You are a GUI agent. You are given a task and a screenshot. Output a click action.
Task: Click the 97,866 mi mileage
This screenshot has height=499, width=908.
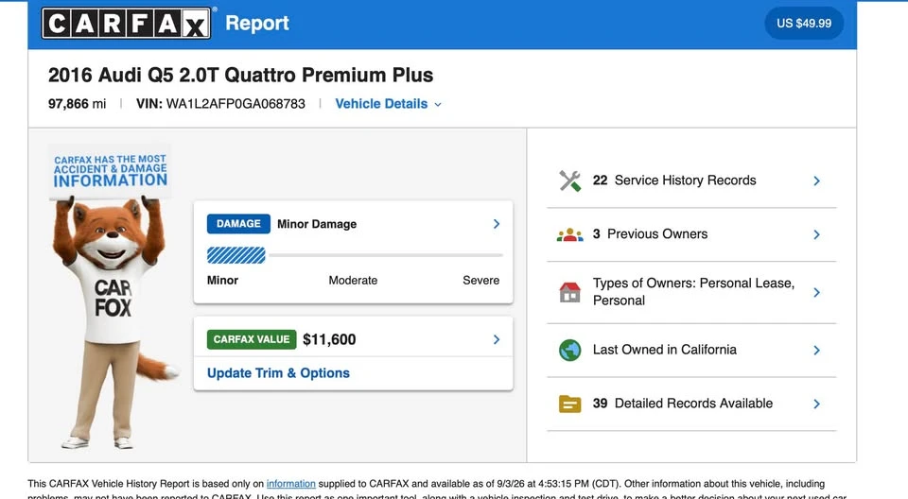[77, 104]
